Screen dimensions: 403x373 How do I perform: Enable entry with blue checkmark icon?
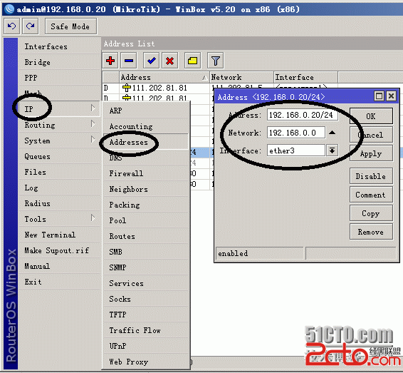151,61
